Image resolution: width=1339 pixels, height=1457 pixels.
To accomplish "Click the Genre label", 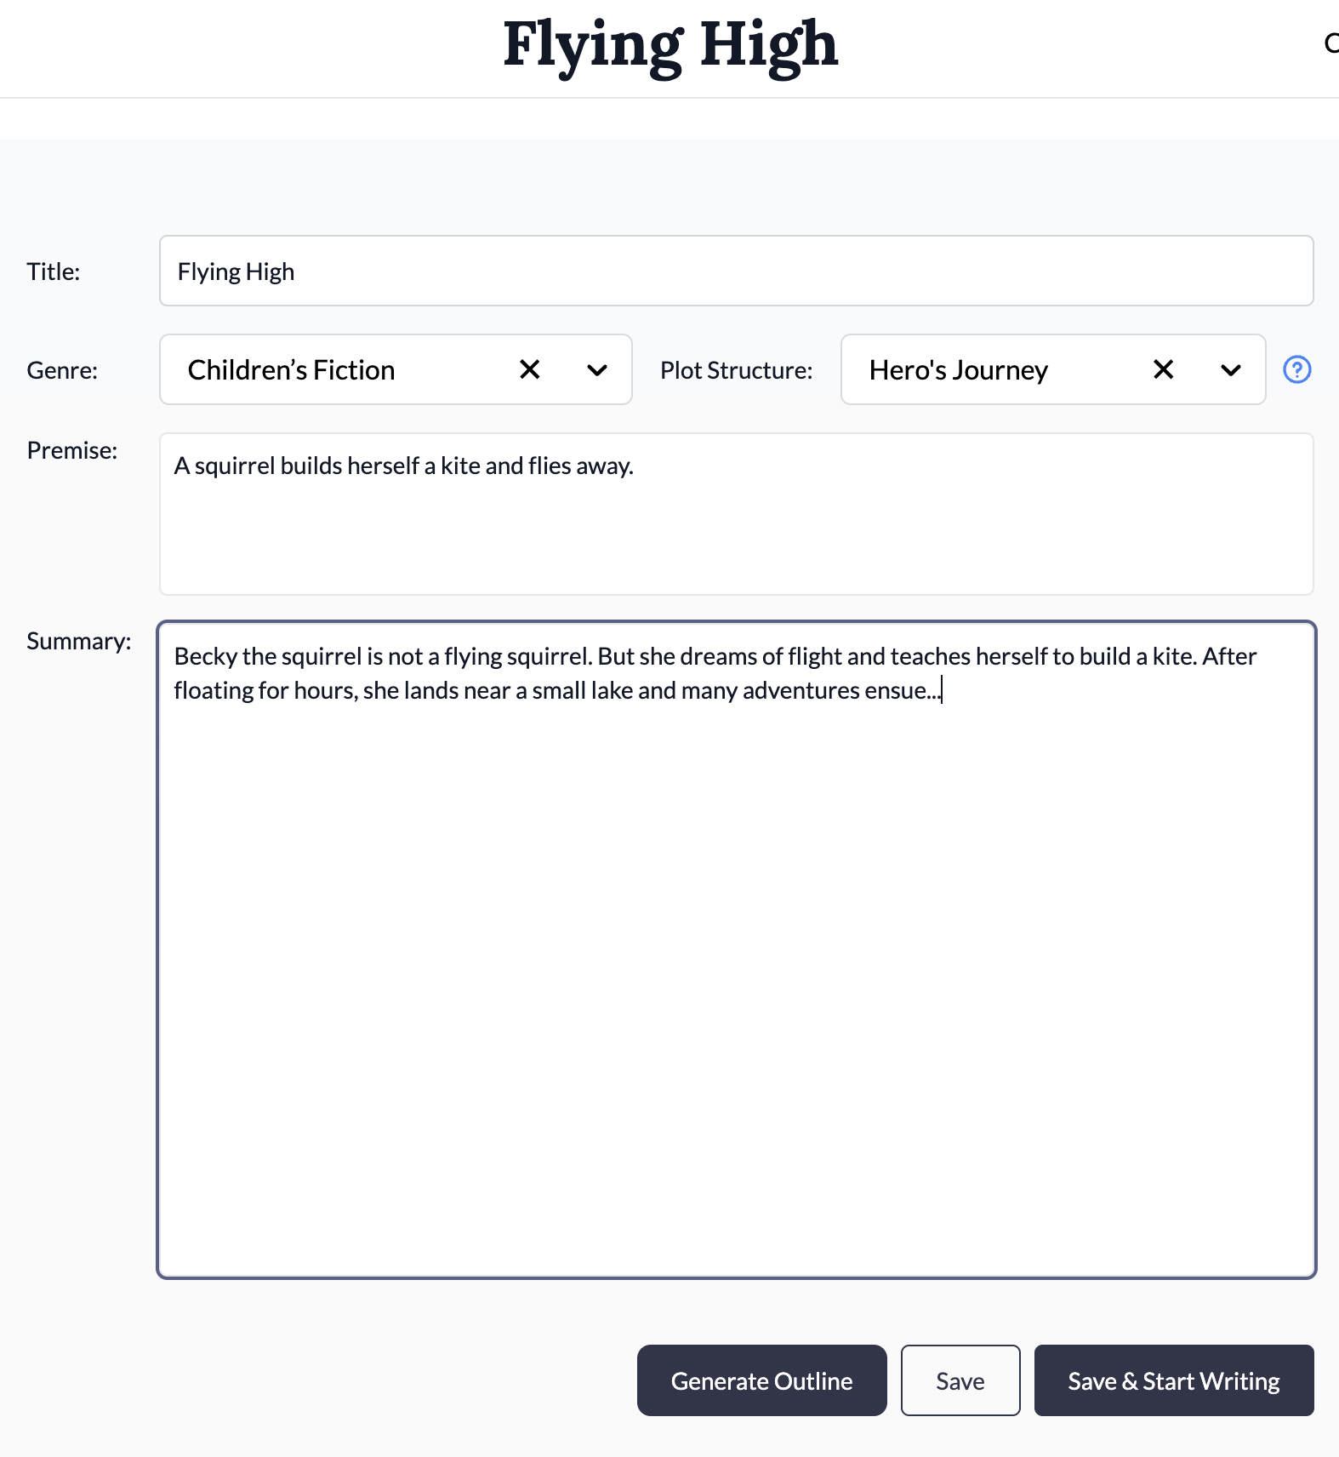I will [62, 370].
